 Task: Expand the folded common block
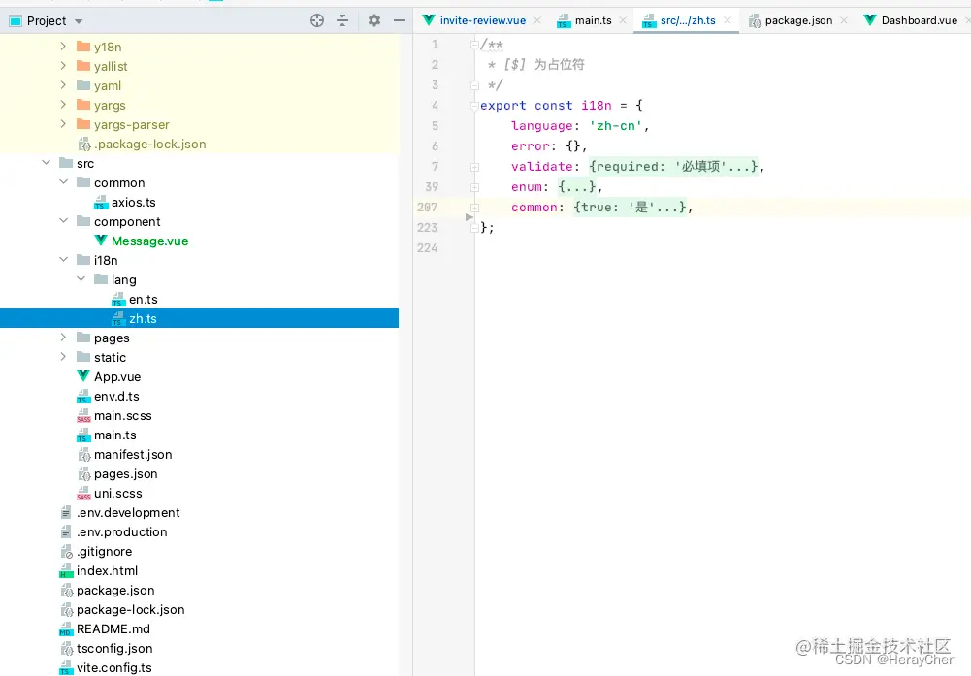coord(474,208)
